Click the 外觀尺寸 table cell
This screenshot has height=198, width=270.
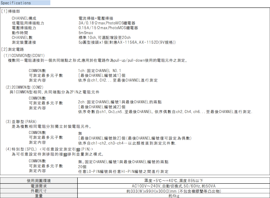click(x=39, y=191)
